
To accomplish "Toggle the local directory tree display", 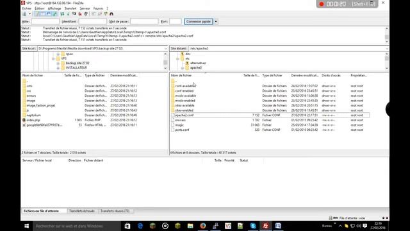I will tap(43, 14).
